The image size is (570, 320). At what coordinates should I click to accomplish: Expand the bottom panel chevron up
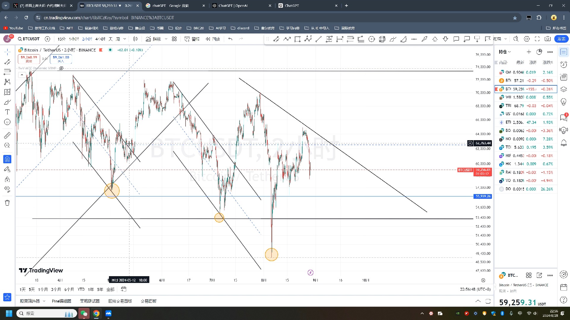pos(478,301)
